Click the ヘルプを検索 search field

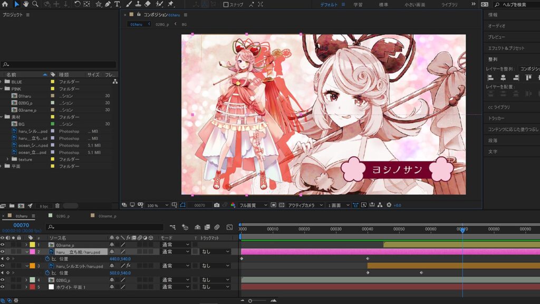(x=517, y=4)
